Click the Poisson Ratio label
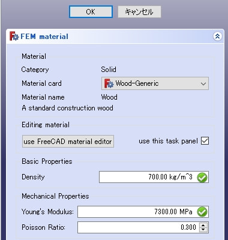The width and height of the screenshot is (228, 240). [43, 227]
